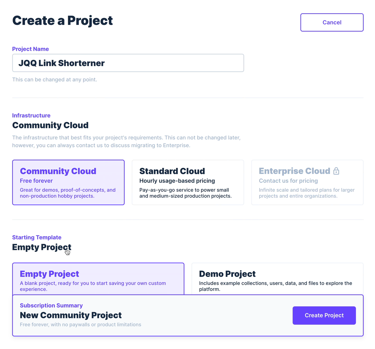
Task: Click the 'Starting Template' section label
Action: click(x=37, y=237)
